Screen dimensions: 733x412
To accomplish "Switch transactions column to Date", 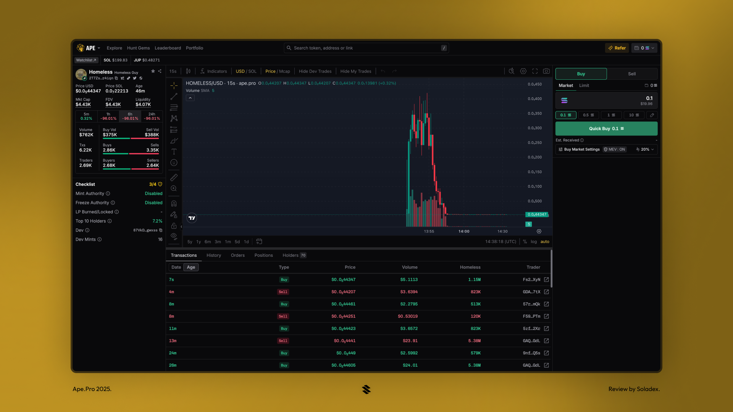I will [x=176, y=267].
